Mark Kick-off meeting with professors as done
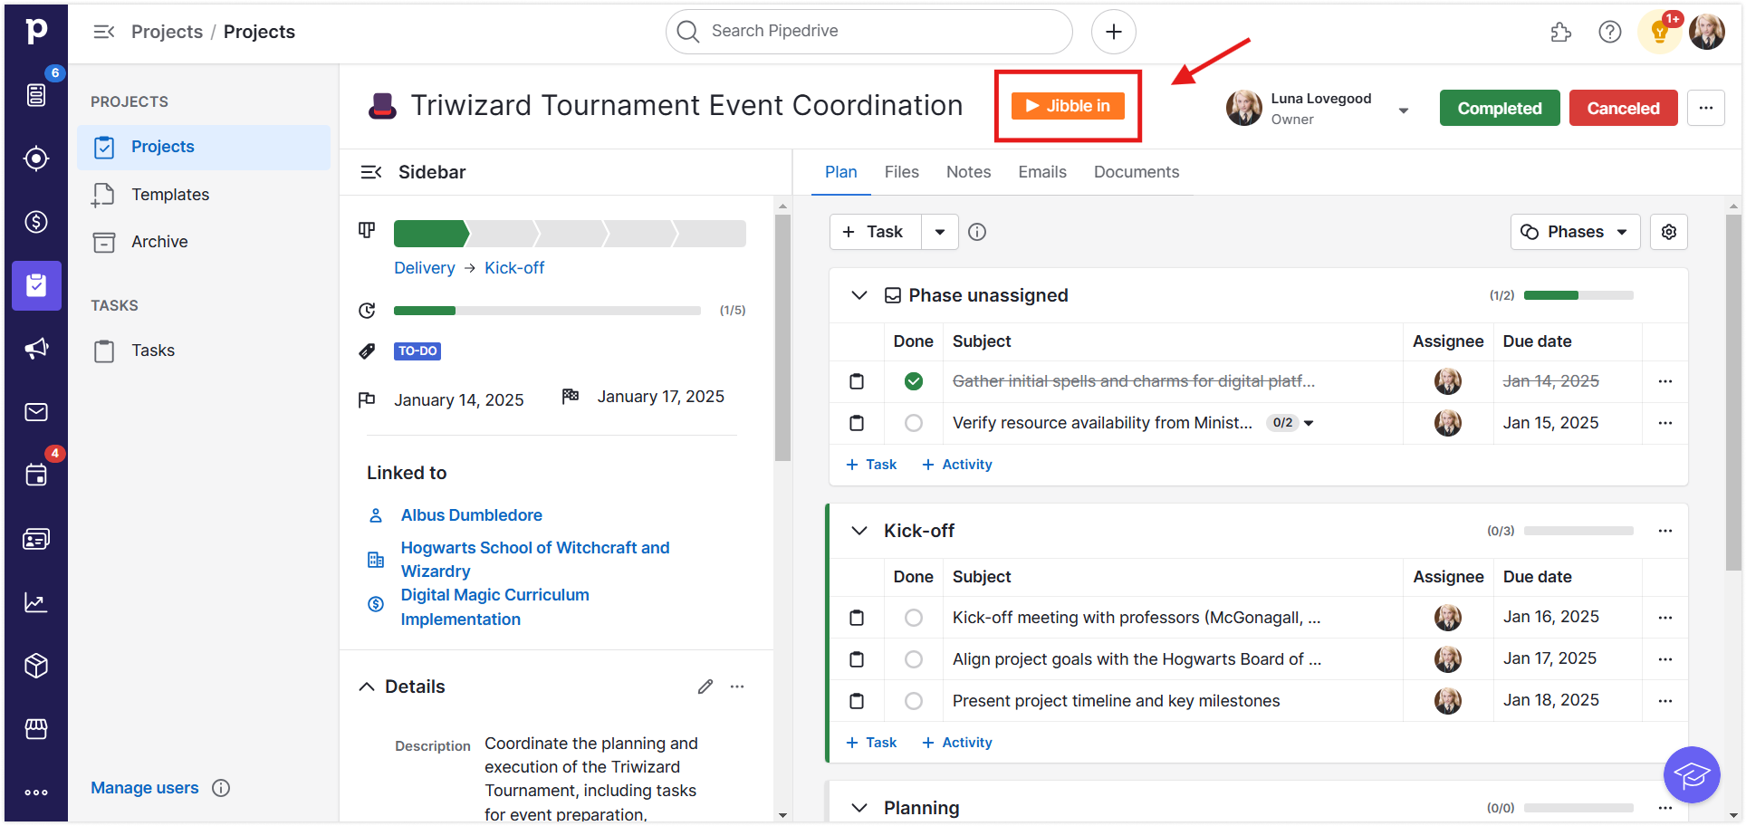The image size is (1746, 826). (914, 618)
